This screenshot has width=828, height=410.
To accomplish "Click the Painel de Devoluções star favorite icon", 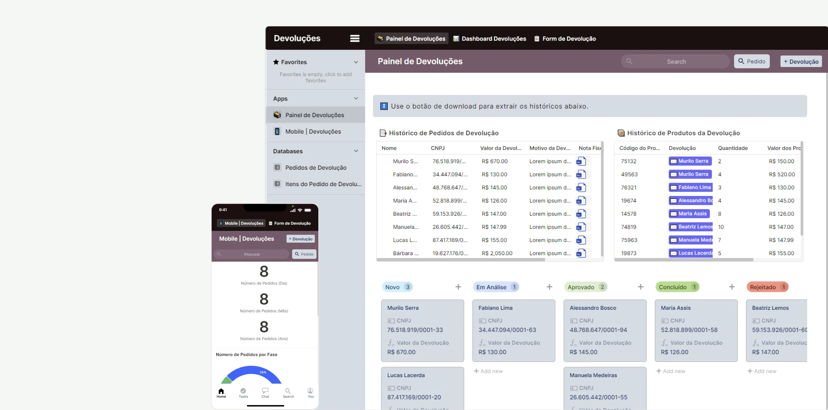I will point(357,115).
